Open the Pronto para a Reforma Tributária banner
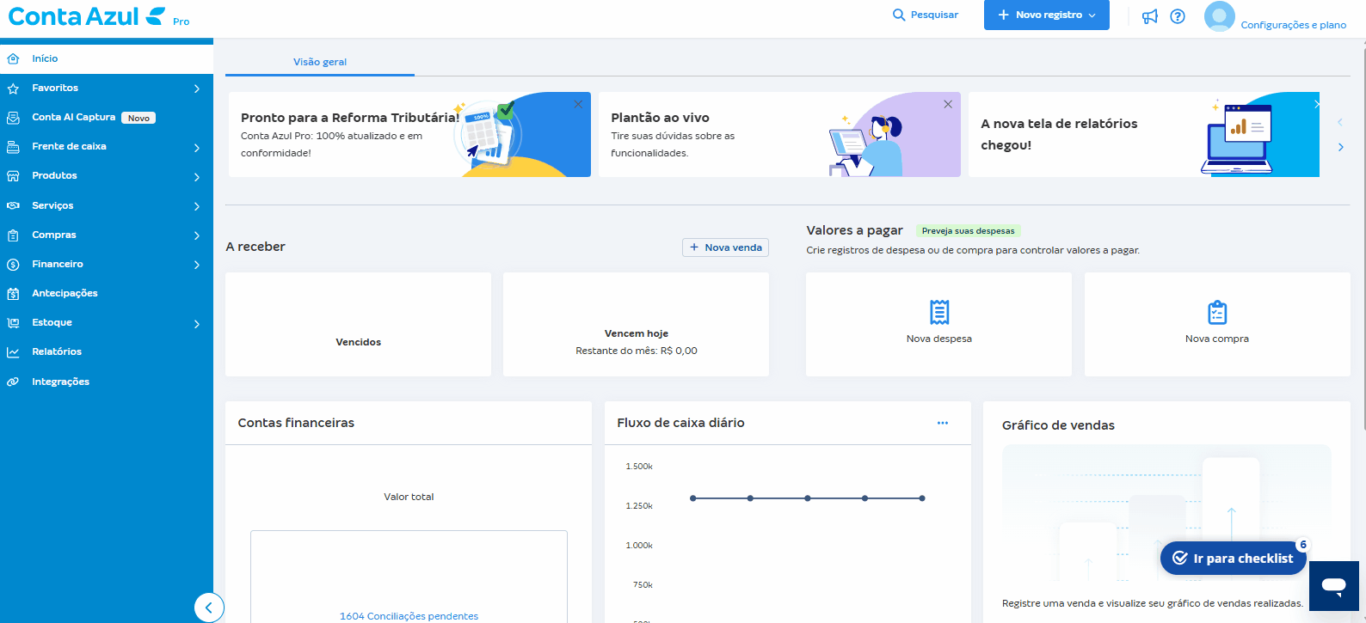 coord(409,134)
